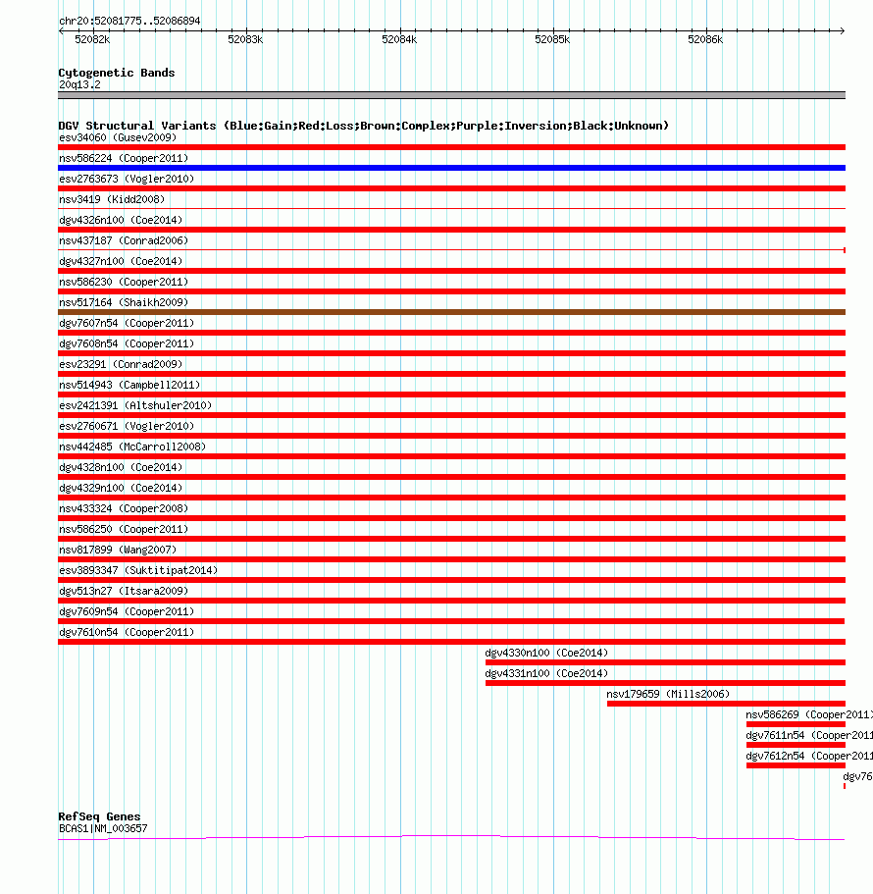Click the esv34060 (Gusev2009) variant label
The width and height of the screenshot is (873, 894).
pyautogui.click(x=118, y=137)
